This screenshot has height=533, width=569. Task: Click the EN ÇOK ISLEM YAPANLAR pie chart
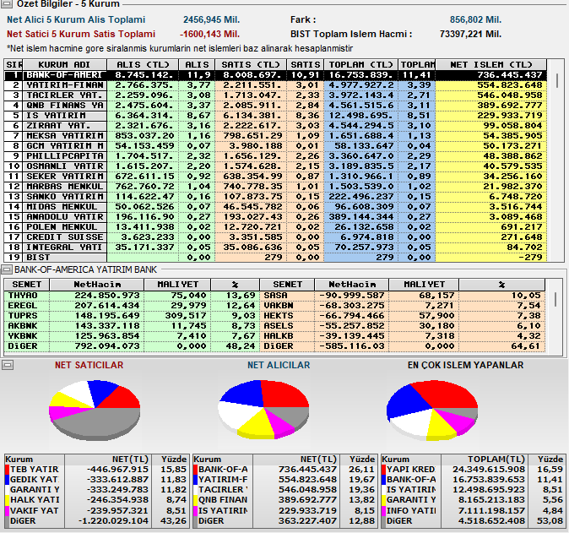tap(432, 411)
